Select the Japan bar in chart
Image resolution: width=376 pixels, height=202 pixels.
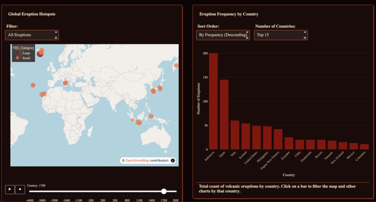coord(224,114)
